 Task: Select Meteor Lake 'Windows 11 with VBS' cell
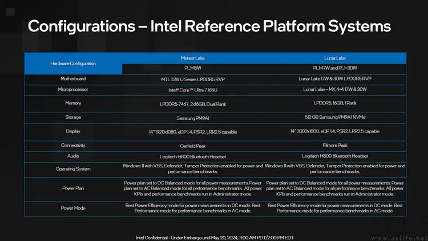[193, 169]
